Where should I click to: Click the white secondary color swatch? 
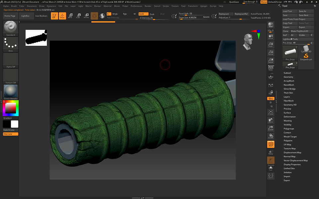click(15, 124)
